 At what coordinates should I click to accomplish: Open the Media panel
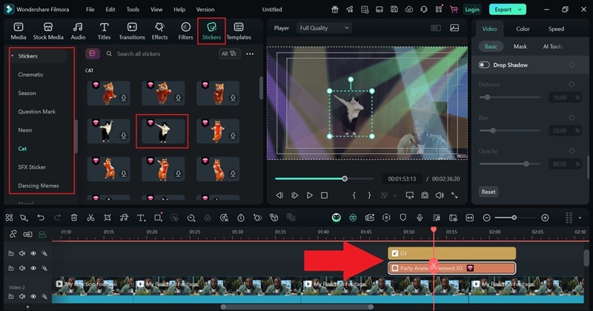click(x=18, y=31)
